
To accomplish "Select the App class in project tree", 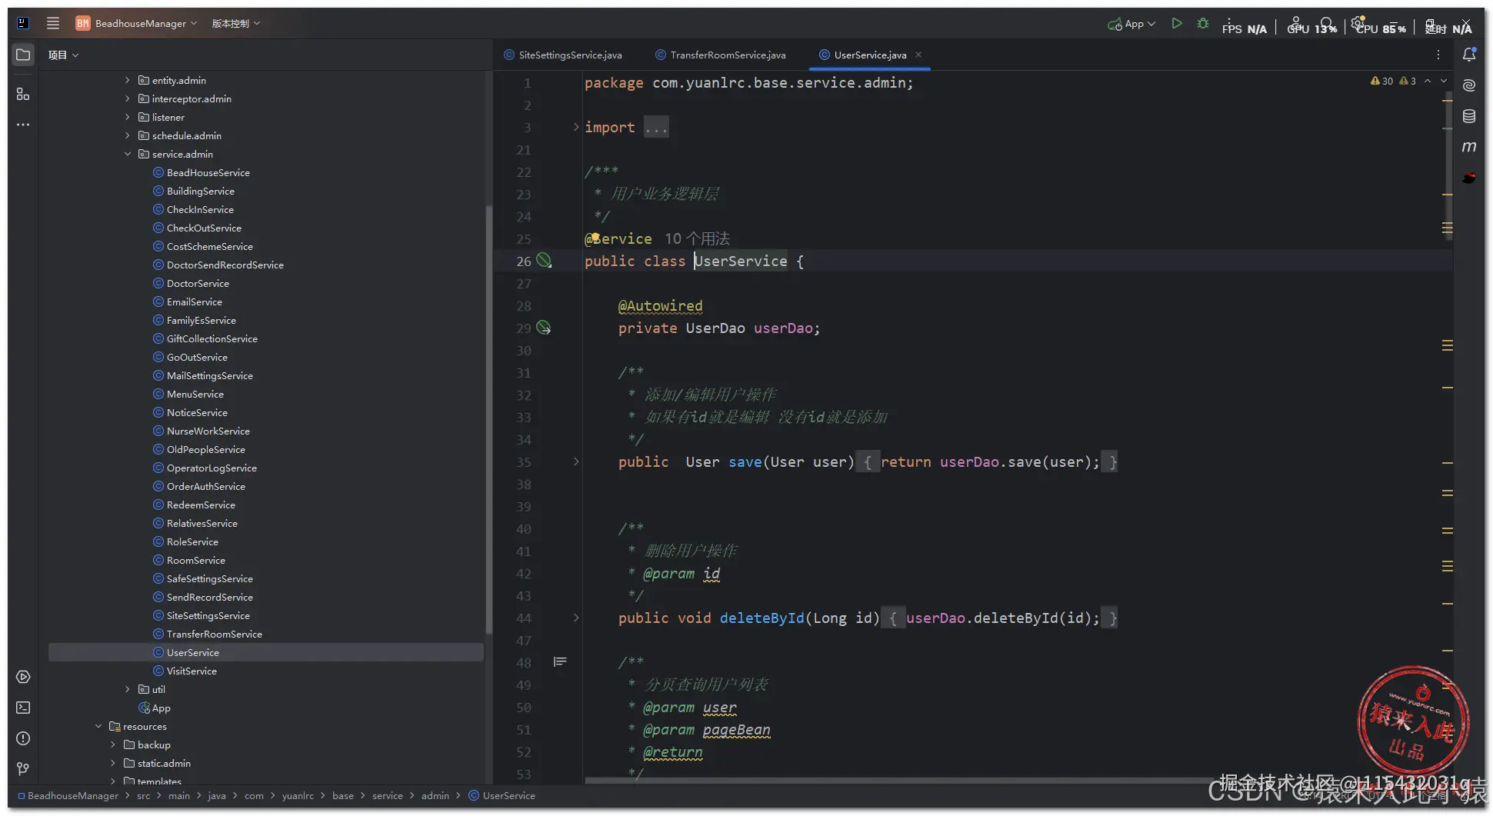I will tap(155, 708).
